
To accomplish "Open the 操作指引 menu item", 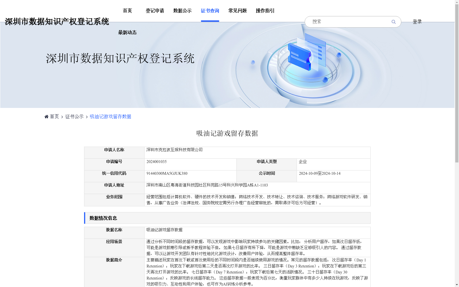I will click(x=265, y=11).
